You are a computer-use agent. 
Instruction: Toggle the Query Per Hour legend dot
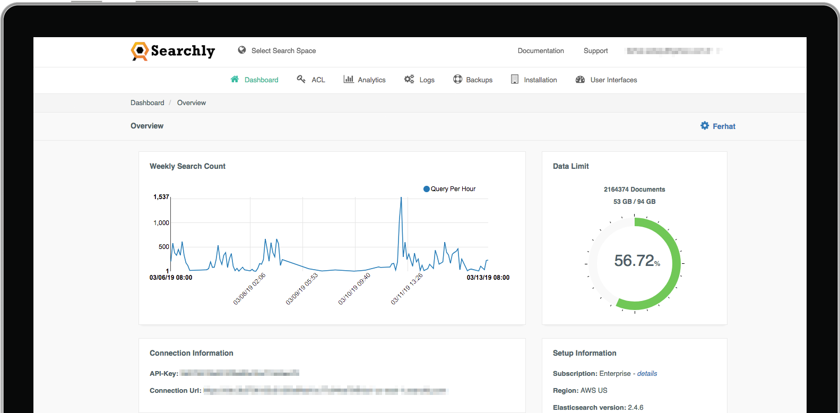[426, 189]
